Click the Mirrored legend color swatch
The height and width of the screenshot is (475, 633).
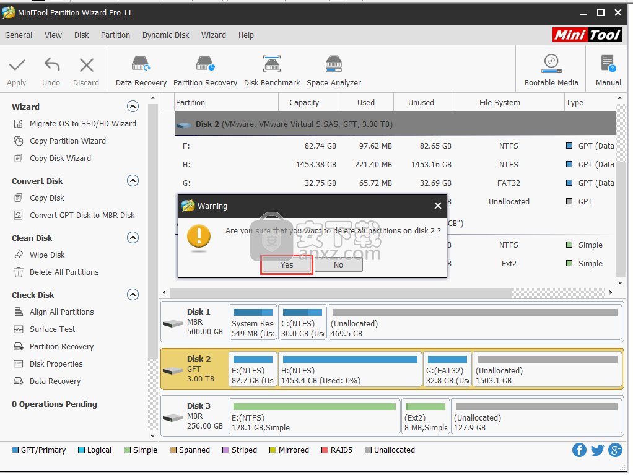[273, 450]
